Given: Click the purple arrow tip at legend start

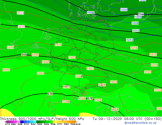Looking at the screenshot, I should click(x=6, y=122).
